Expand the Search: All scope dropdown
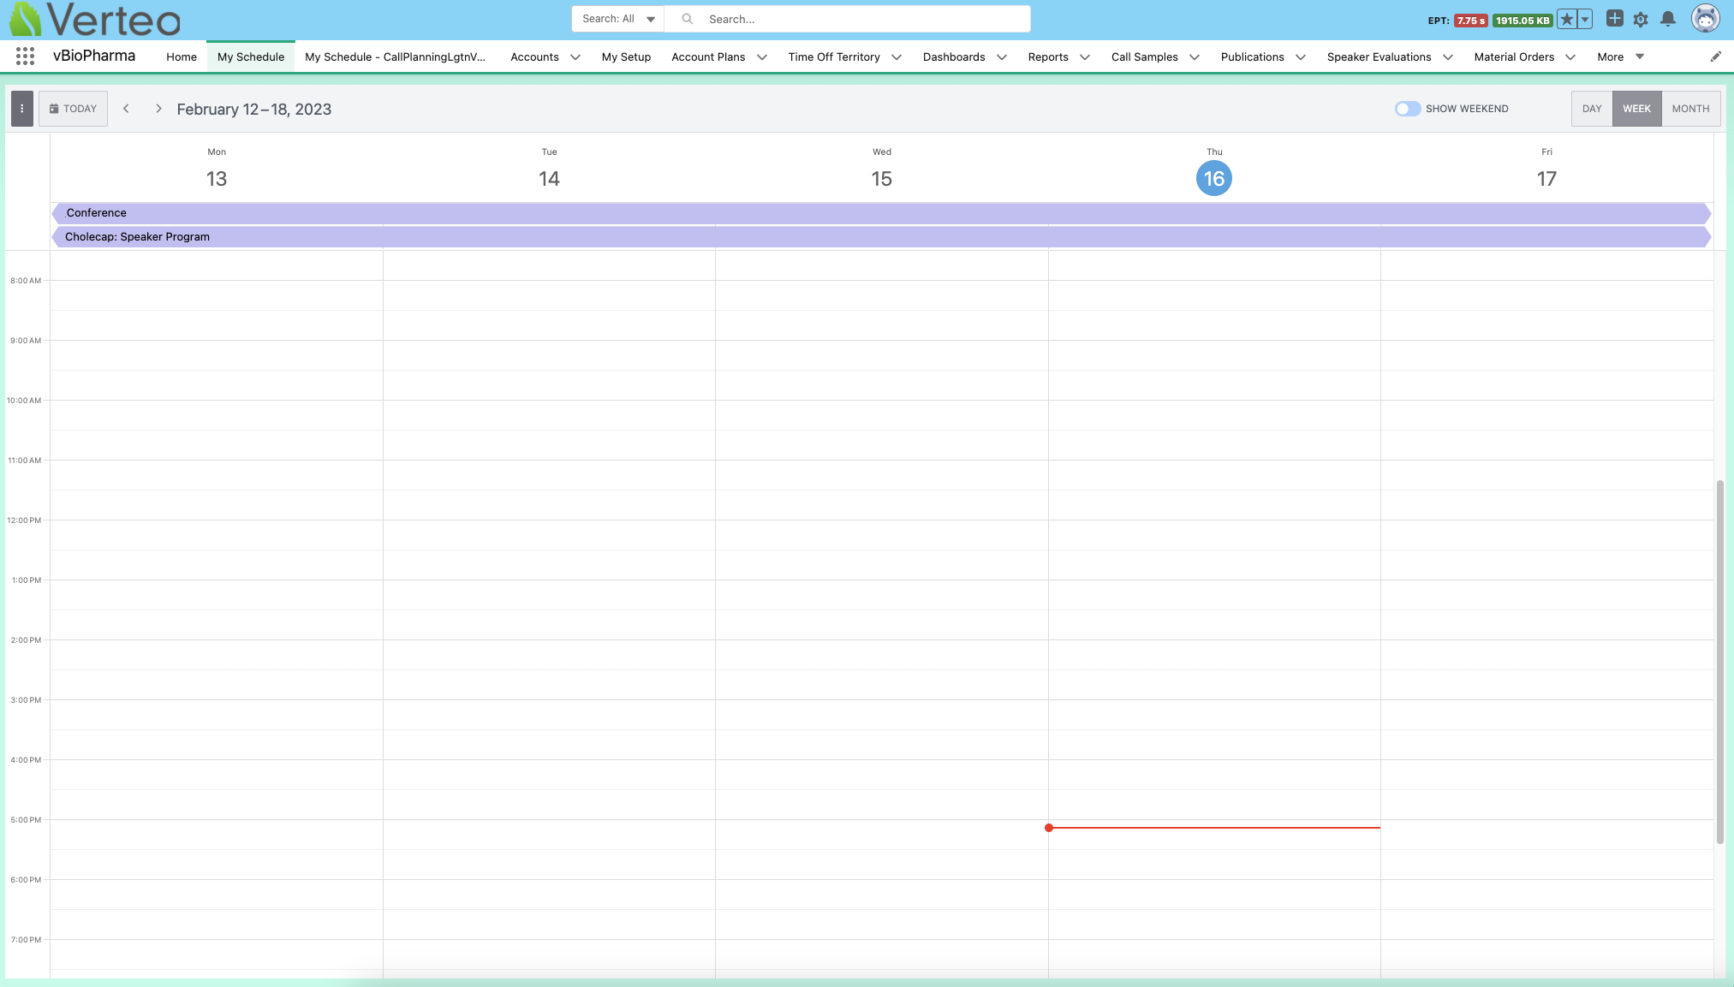The height and width of the screenshot is (987, 1734). click(617, 19)
